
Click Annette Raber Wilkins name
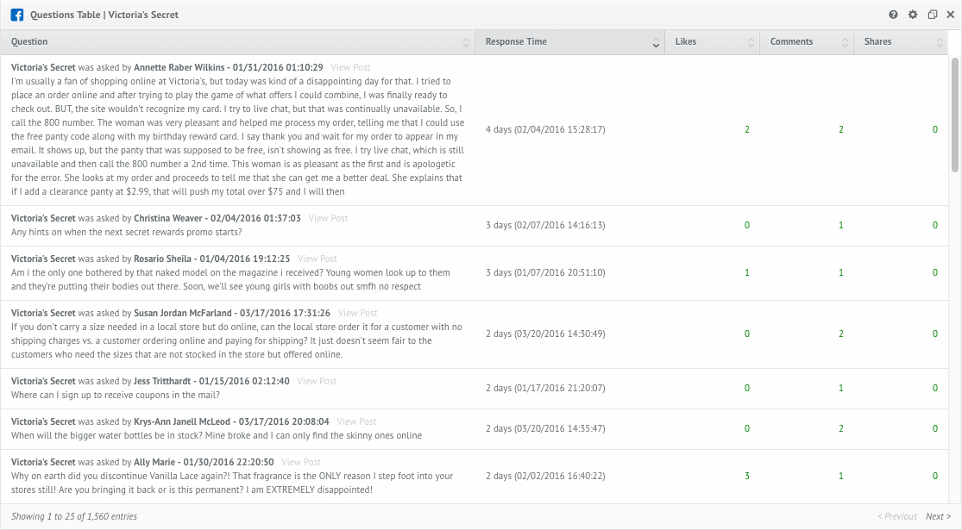pos(179,67)
